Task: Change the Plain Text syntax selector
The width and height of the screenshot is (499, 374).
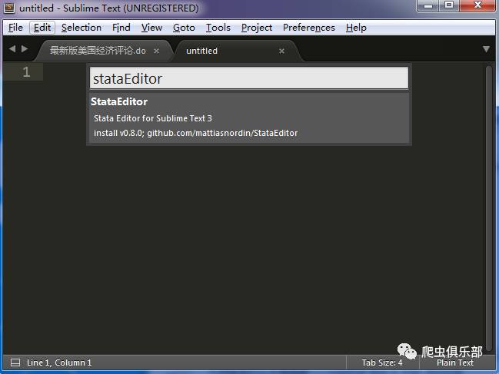Action: point(455,363)
